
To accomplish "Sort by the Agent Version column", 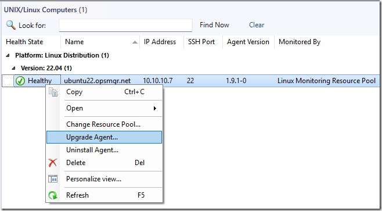I will 248,42.
